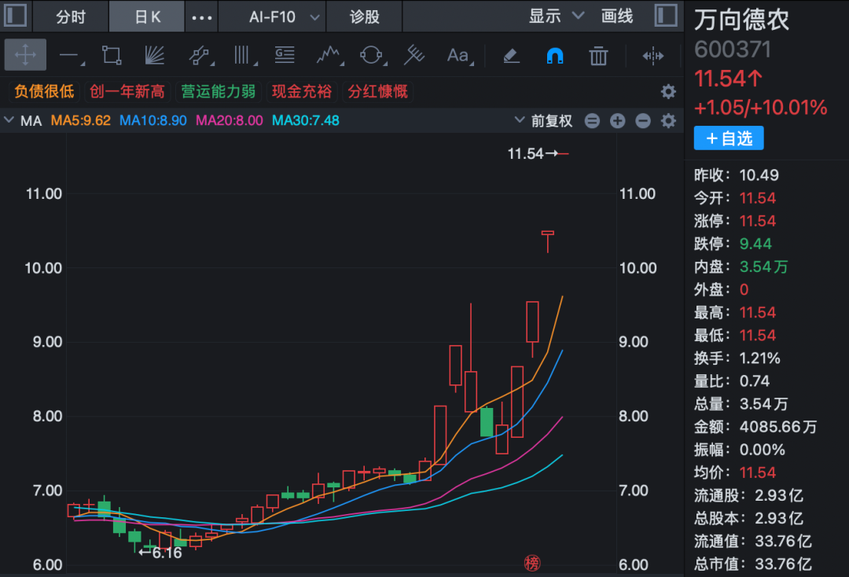Toggle the left sidebar panel
Image resolution: width=849 pixels, height=577 pixels.
15,15
